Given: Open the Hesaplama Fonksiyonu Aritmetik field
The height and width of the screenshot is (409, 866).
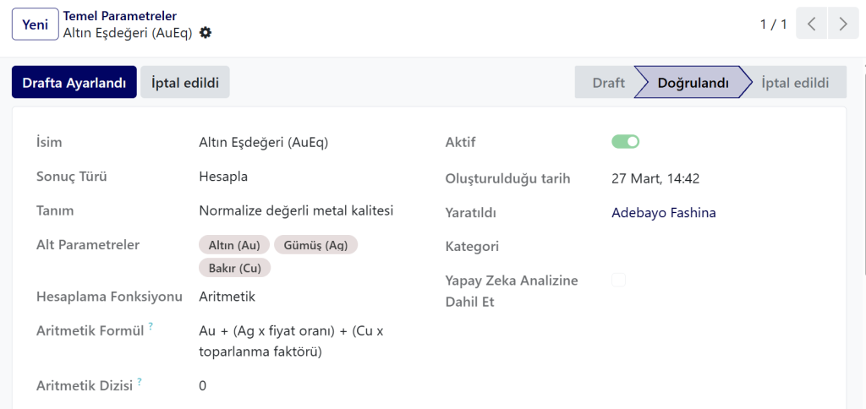Looking at the screenshot, I should (227, 297).
